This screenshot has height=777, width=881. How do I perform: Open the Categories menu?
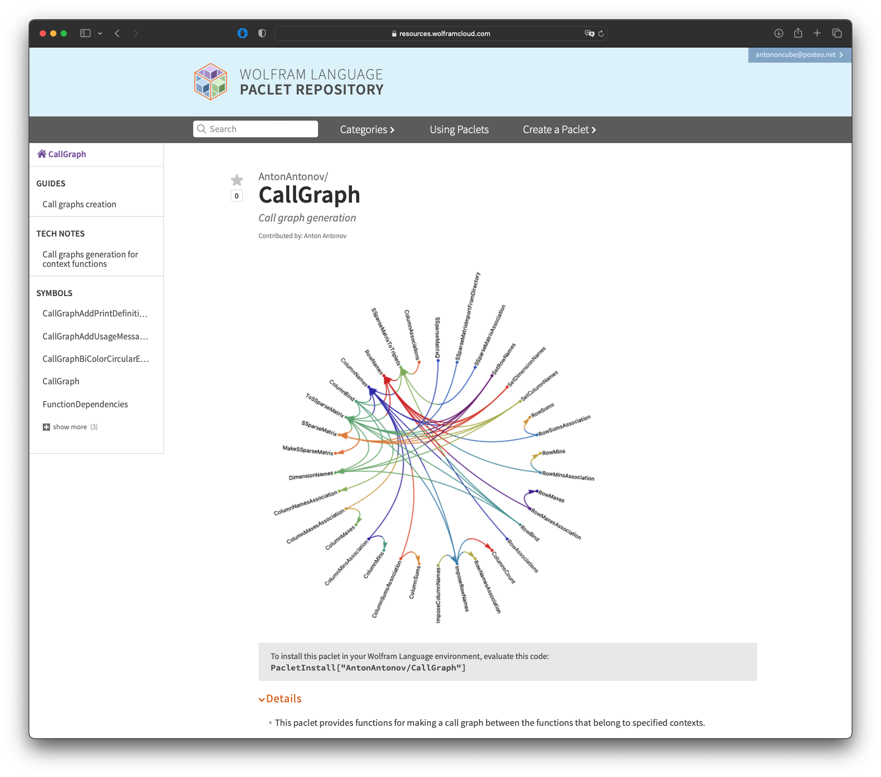367,129
